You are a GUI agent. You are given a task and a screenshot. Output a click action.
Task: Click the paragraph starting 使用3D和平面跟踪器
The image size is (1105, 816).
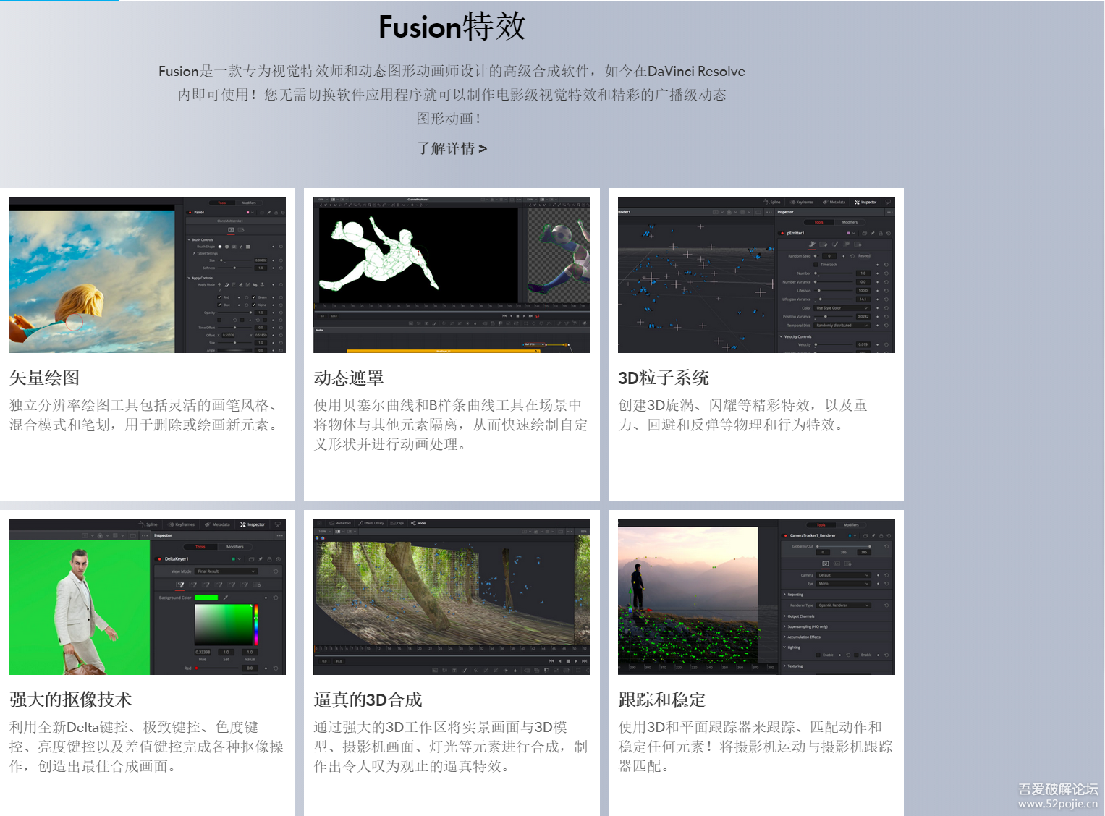755,747
